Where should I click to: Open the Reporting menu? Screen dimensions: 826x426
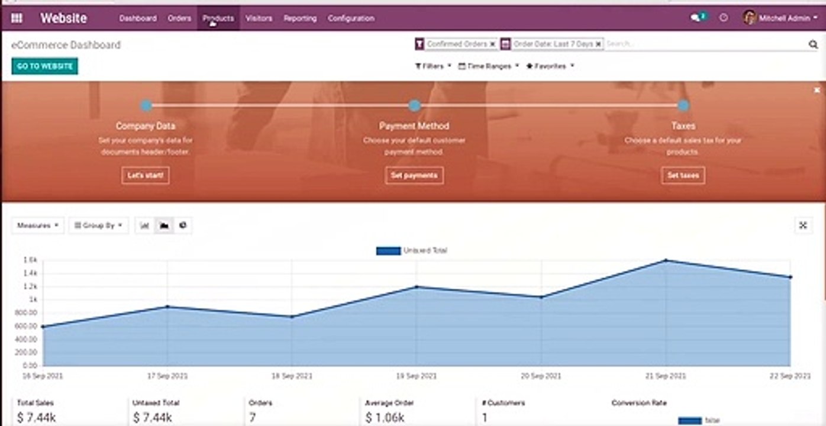[300, 18]
